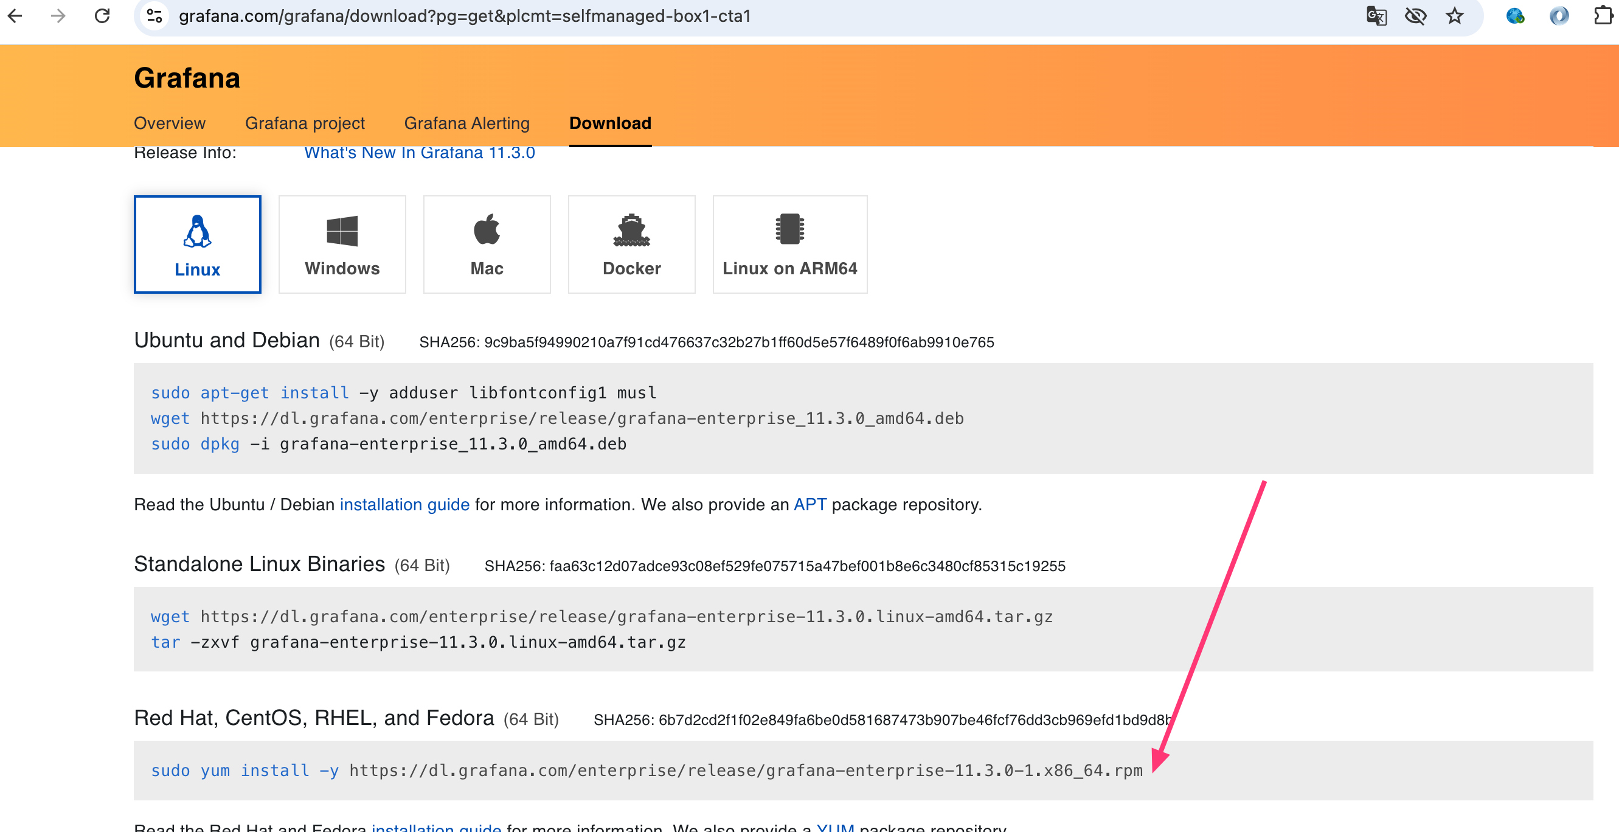This screenshot has height=832, width=1619.
Task: Click the Grafana page heading
Action: [187, 78]
